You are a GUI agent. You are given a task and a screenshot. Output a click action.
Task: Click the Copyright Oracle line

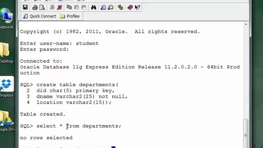(x=110, y=32)
